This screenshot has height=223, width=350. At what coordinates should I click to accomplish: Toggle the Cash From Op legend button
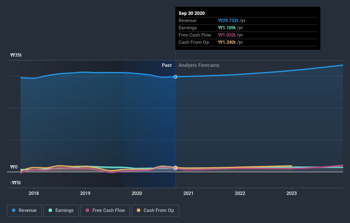(x=155, y=211)
